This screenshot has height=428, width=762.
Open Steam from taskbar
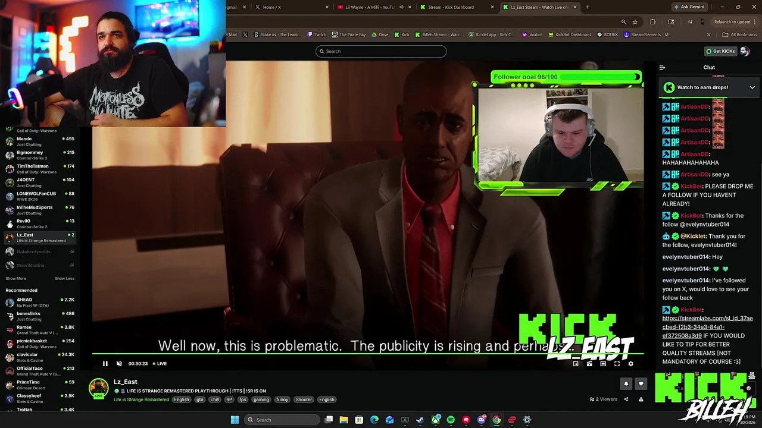point(420,420)
